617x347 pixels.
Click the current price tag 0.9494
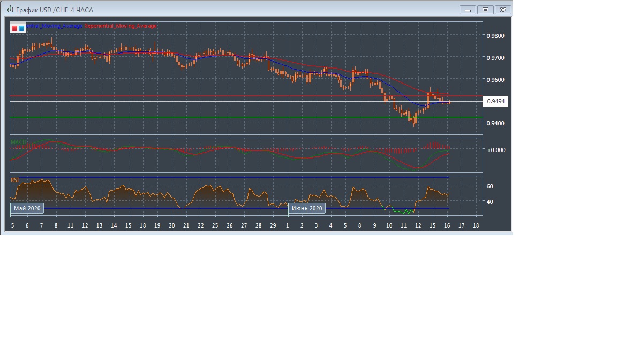point(495,101)
